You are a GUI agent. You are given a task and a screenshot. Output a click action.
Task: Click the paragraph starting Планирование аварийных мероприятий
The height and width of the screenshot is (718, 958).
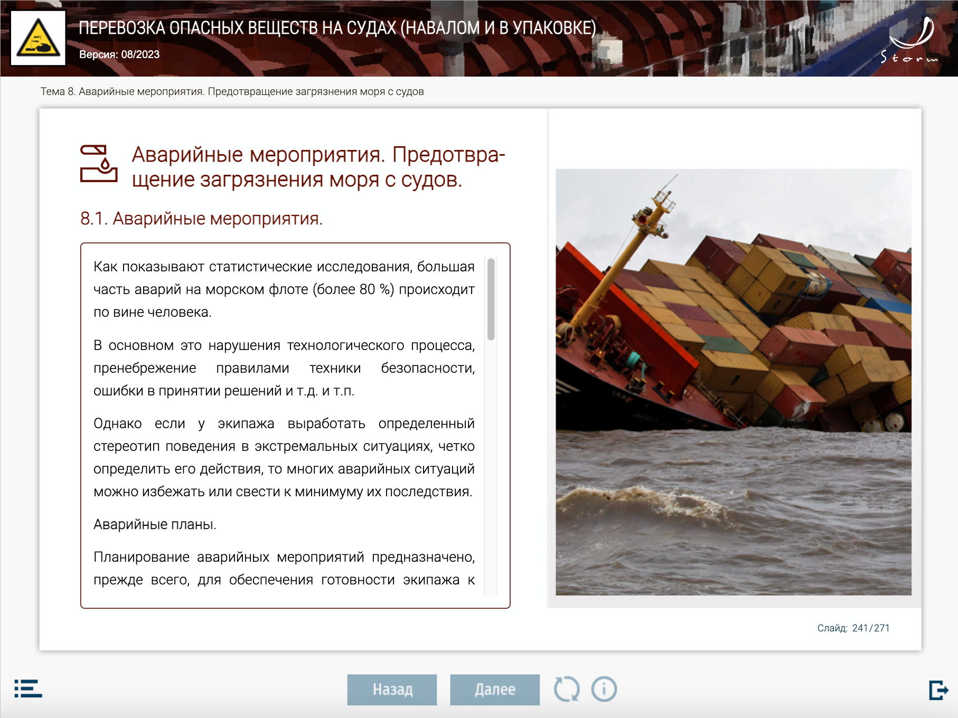tap(284, 568)
